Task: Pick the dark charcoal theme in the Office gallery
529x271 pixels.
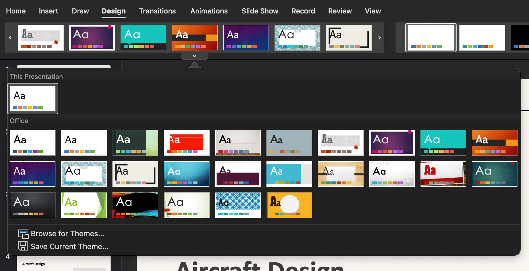Action: coord(33,205)
